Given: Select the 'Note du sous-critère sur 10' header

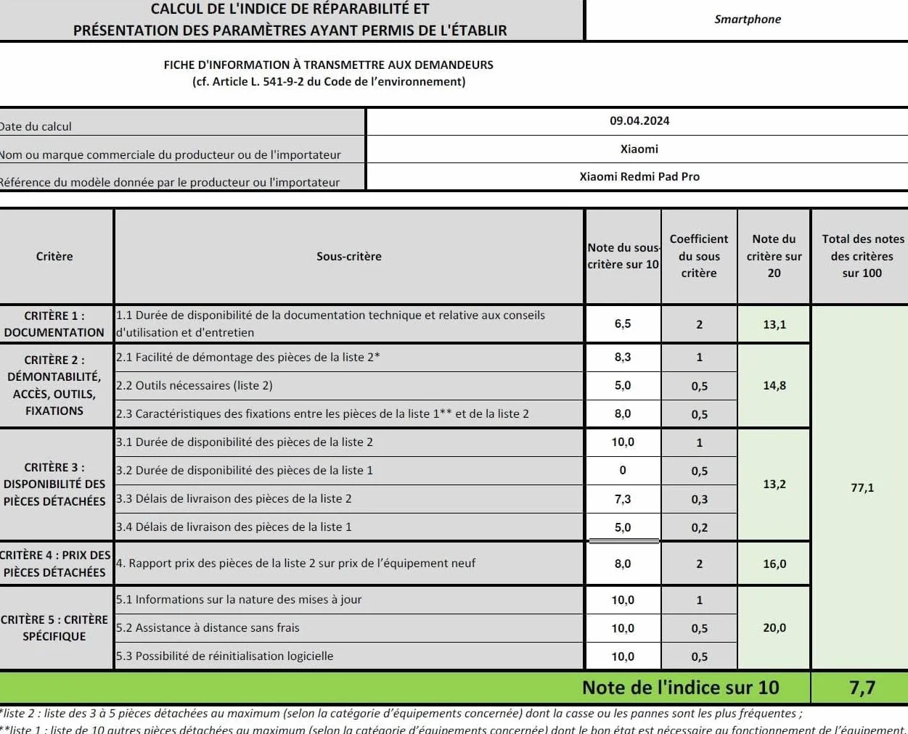Looking at the screenshot, I should (623, 256).
